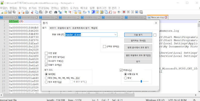Switch to the 프로젝트에서 찾기 tab
This screenshot has width=200, height=101.
click(x=81, y=28)
